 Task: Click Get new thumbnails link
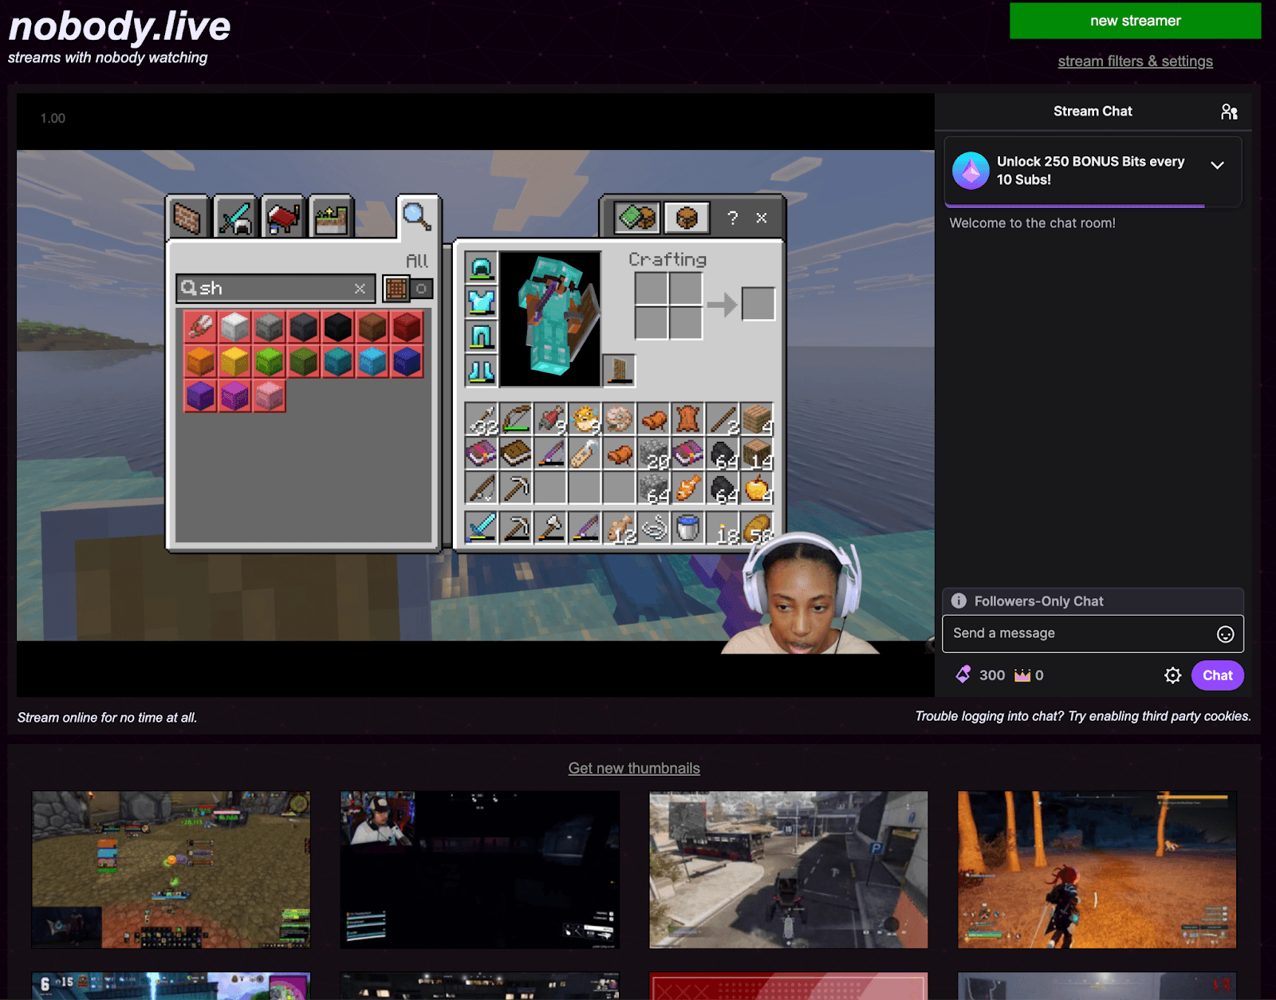coord(634,768)
